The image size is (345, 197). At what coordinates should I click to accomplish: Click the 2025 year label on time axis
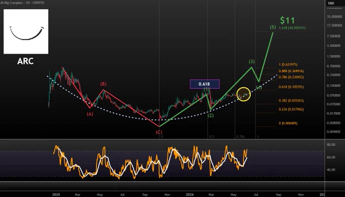[x=56, y=194]
